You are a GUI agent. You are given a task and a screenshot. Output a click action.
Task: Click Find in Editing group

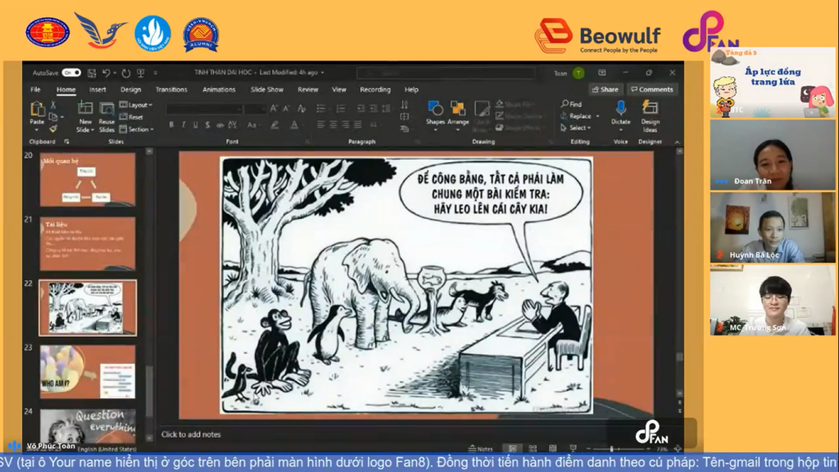coord(571,104)
